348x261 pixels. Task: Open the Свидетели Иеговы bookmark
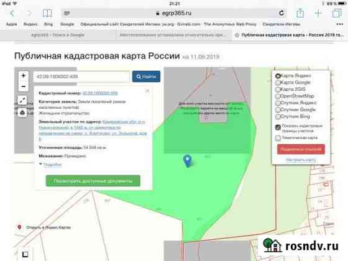coord(282,24)
